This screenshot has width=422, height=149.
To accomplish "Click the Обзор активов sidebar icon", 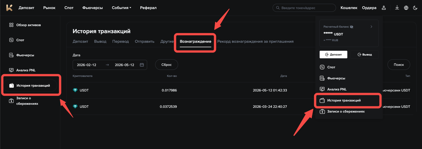I will click(11, 25).
